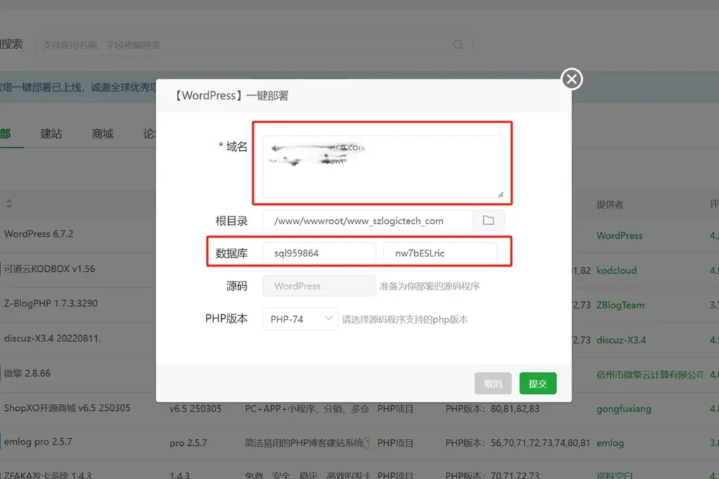719x479 pixels.
Task: Switch to the 商城 tab
Action: 101,133
